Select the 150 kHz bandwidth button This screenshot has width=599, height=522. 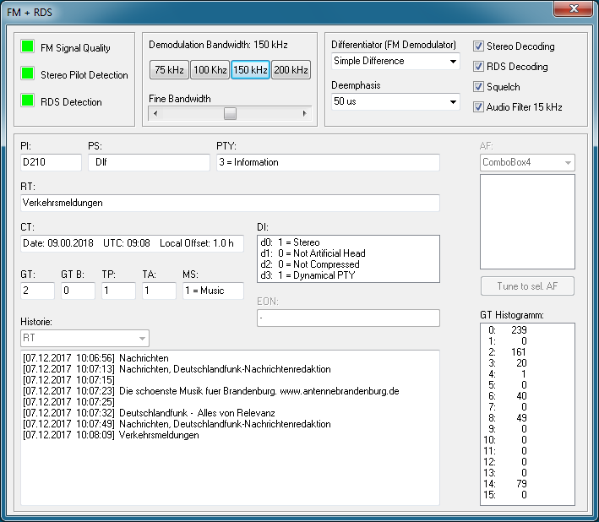click(x=251, y=70)
